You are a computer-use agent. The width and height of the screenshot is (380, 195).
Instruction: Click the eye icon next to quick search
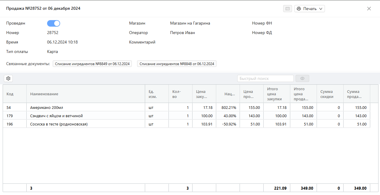(302, 78)
